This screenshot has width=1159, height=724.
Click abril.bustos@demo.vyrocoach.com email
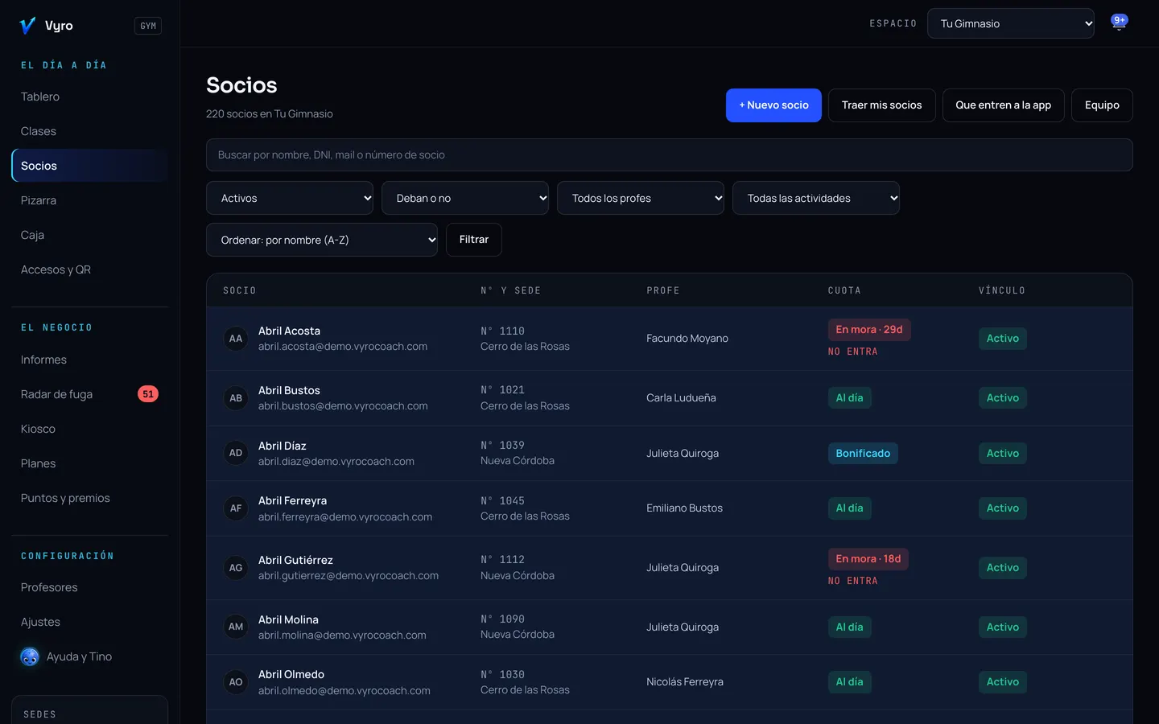click(343, 406)
